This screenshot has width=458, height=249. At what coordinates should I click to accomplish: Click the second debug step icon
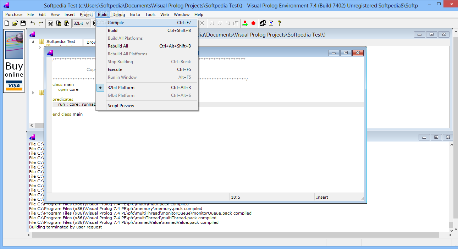coord(220,23)
